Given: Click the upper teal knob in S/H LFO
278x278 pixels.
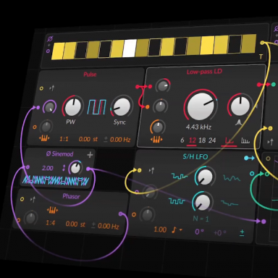Looking at the screenshot, I should point(205,177).
